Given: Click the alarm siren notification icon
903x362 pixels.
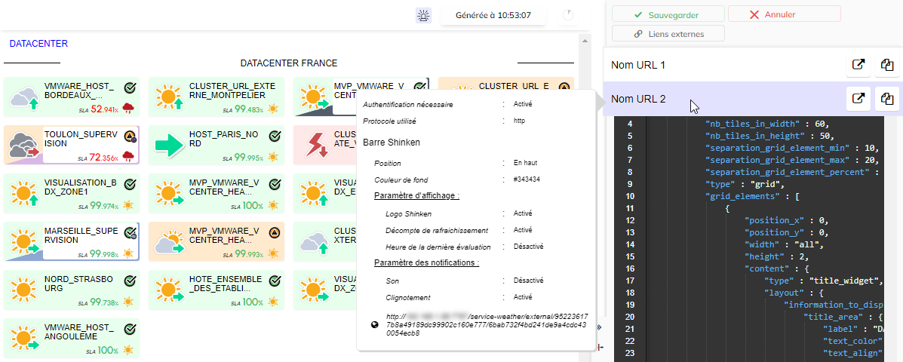Looking at the screenshot, I should (x=422, y=15).
